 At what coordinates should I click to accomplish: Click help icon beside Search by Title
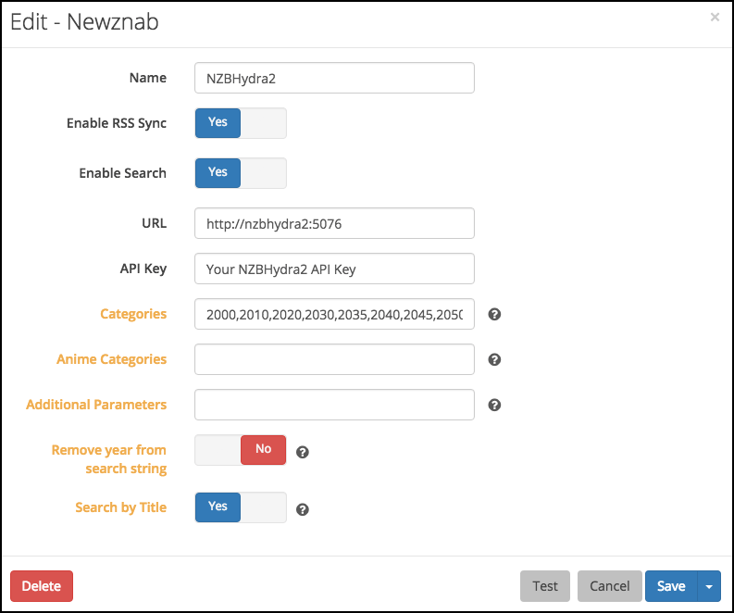(302, 509)
